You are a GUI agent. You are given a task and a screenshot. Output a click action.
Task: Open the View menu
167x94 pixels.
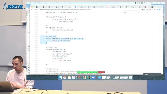point(42,3)
